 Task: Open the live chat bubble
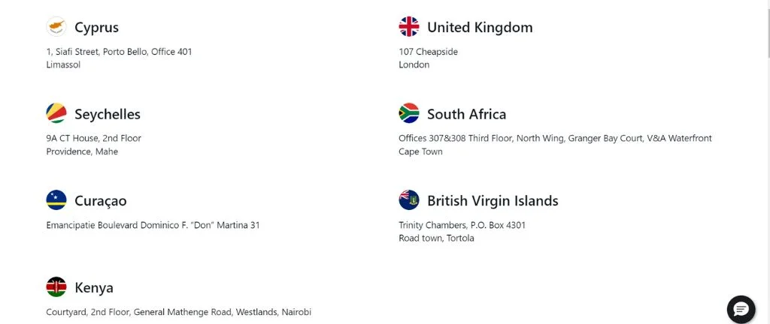741,309
